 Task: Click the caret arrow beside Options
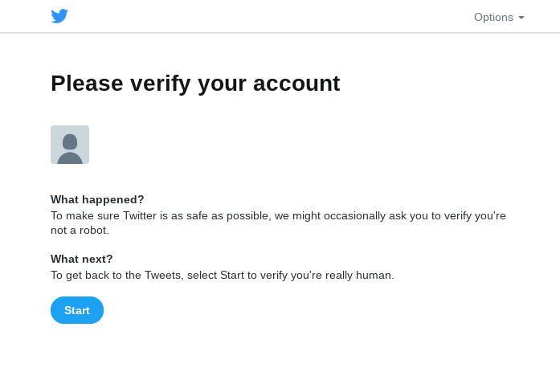tap(521, 18)
